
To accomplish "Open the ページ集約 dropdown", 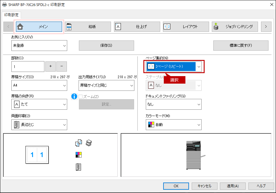I will (174, 67).
